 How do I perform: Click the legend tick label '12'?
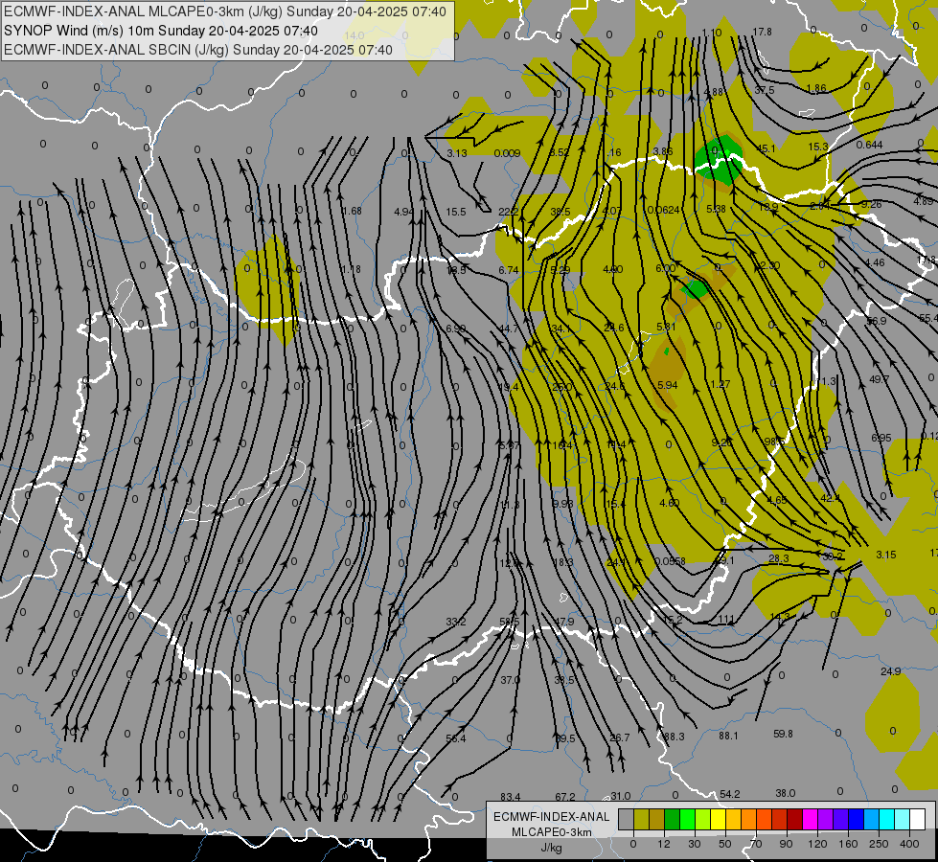click(663, 844)
